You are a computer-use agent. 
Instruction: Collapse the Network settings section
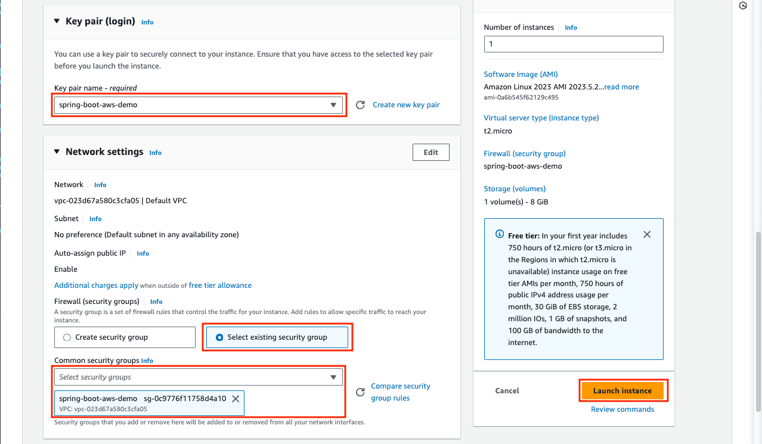point(57,152)
